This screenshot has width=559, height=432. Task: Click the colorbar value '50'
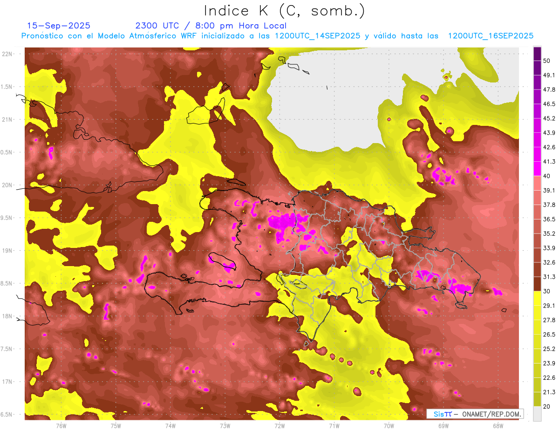pos(546,61)
